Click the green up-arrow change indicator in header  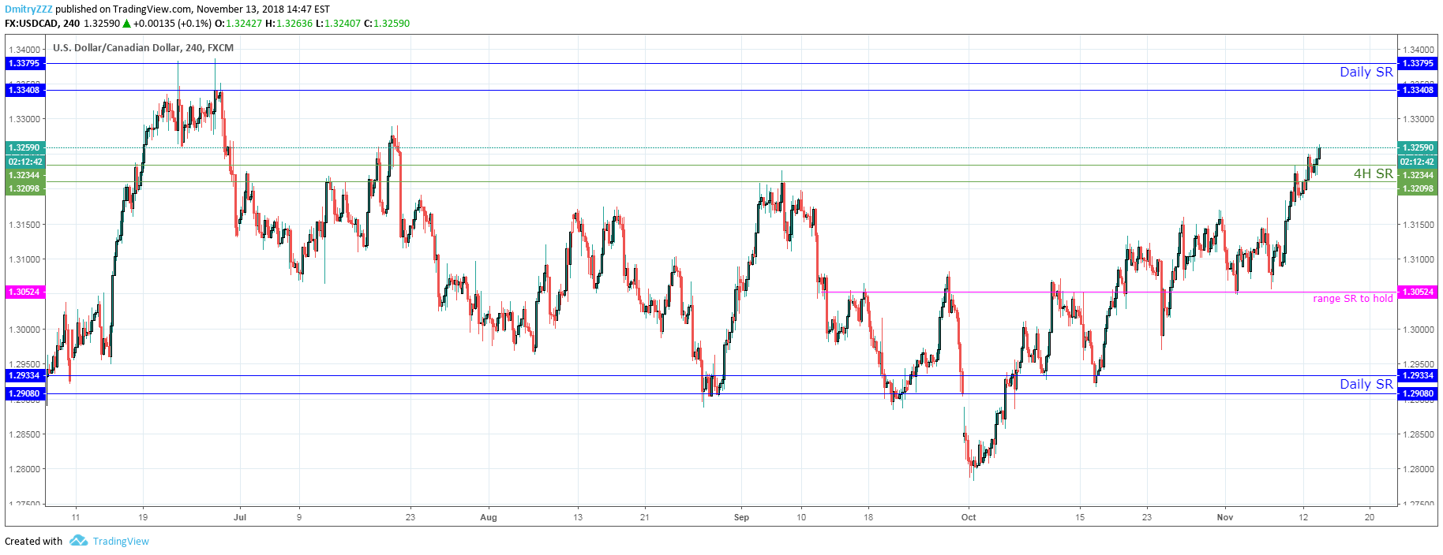(x=126, y=24)
